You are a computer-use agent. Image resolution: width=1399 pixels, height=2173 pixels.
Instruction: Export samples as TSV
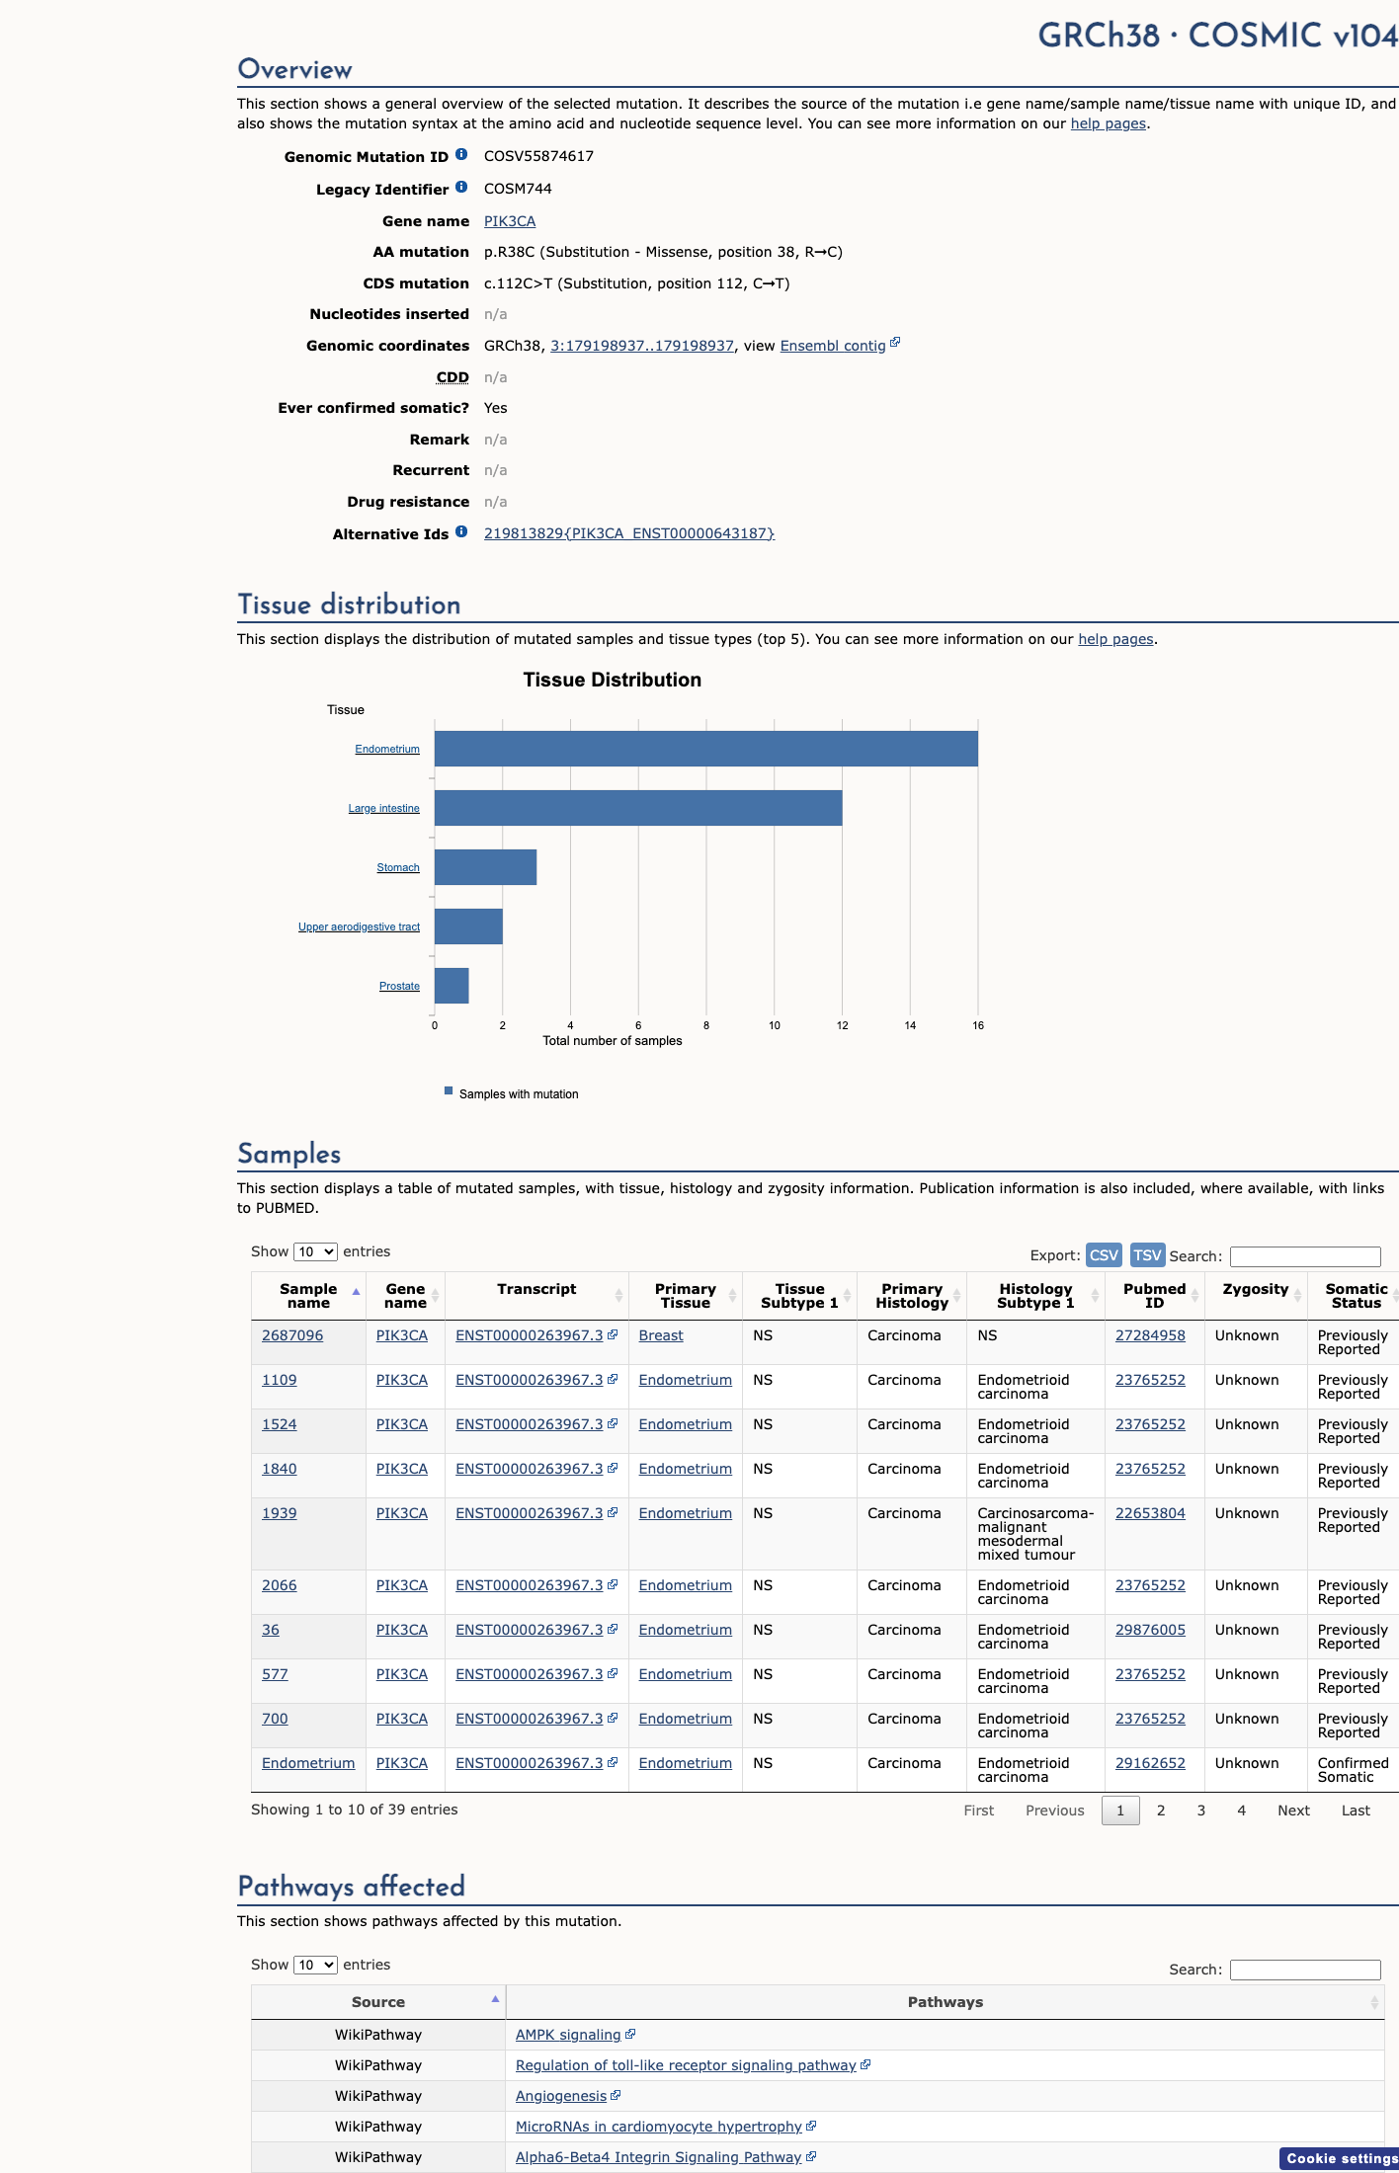pyautogui.click(x=1147, y=1254)
